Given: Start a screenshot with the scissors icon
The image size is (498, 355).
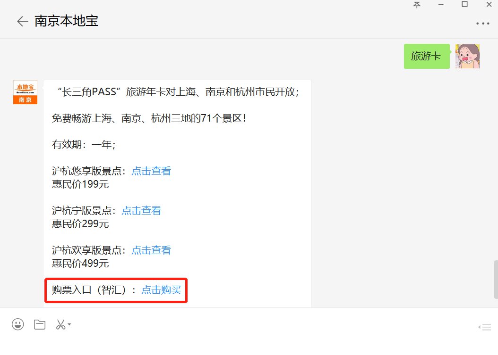Looking at the screenshot, I should click(60, 324).
